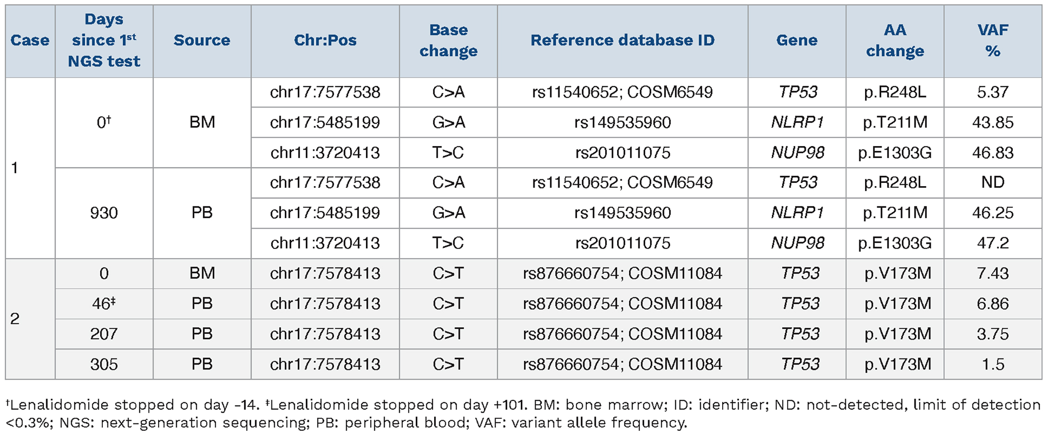The width and height of the screenshot is (1048, 434).
Task: Select the 'Days since 1st NGS test' header
Action: (104, 41)
